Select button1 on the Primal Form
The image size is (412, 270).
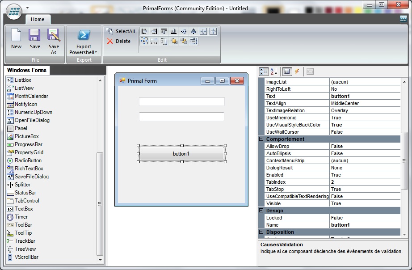coord(182,153)
